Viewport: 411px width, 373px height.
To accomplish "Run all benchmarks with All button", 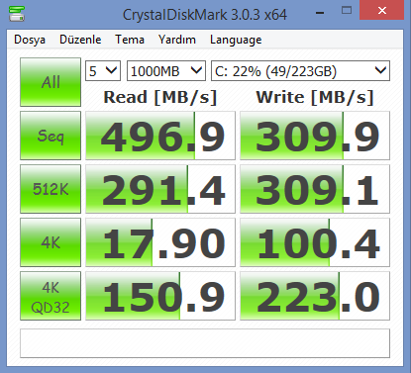I will 51,82.
